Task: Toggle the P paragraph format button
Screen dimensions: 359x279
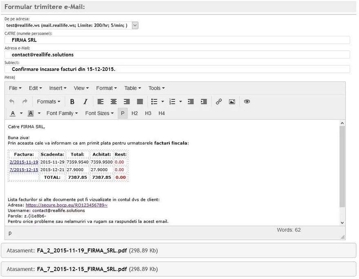Action: coord(122,113)
